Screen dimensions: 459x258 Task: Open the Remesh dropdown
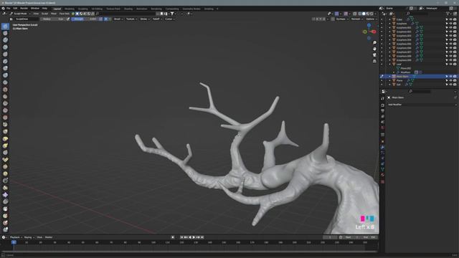[356, 19]
